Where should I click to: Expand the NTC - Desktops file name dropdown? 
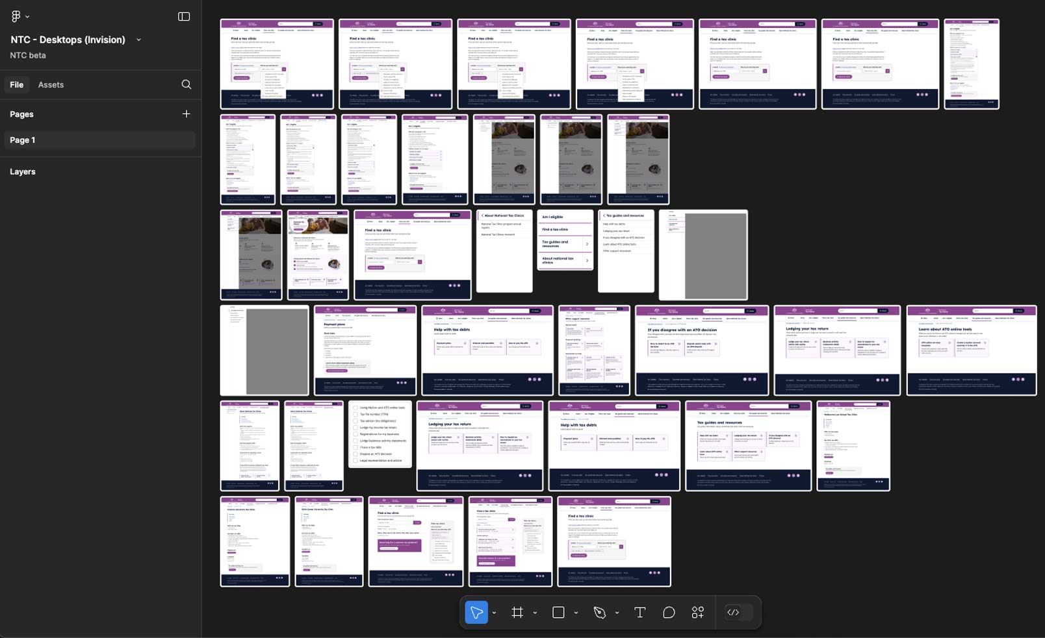[x=138, y=40]
